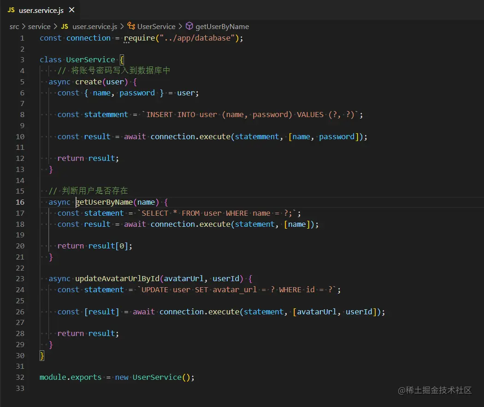Click result[0] on line 20

108,246
